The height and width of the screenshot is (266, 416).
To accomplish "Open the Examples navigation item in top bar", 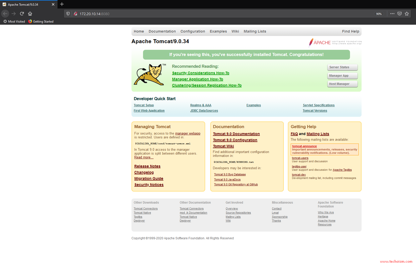I will 218,31.
